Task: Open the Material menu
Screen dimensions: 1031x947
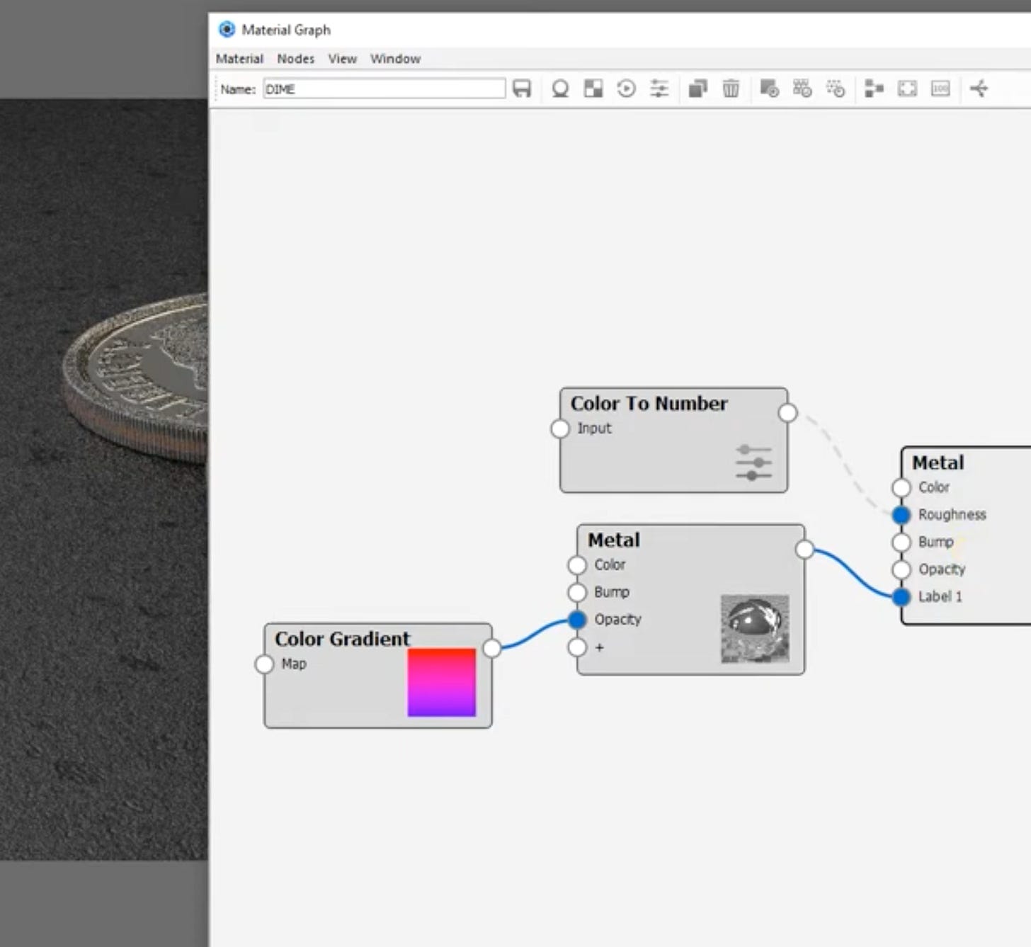Action: (x=239, y=59)
